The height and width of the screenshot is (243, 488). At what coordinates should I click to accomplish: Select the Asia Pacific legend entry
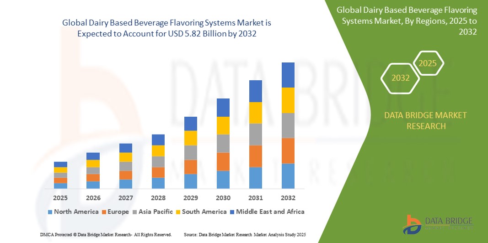153,212
